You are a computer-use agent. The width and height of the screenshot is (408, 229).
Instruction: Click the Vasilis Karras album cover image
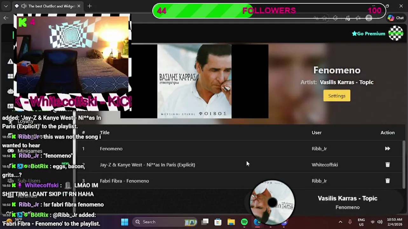click(x=194, y=81)
